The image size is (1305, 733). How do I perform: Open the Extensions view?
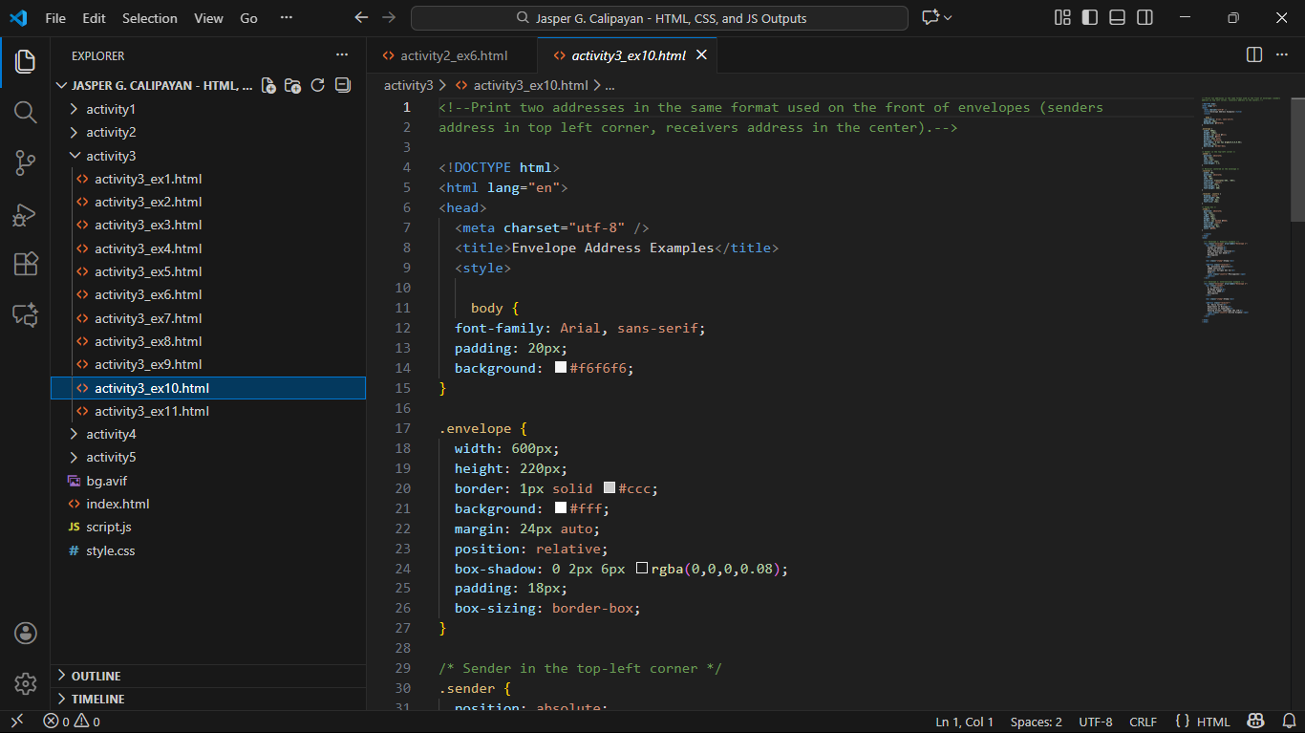click(26, 265)
